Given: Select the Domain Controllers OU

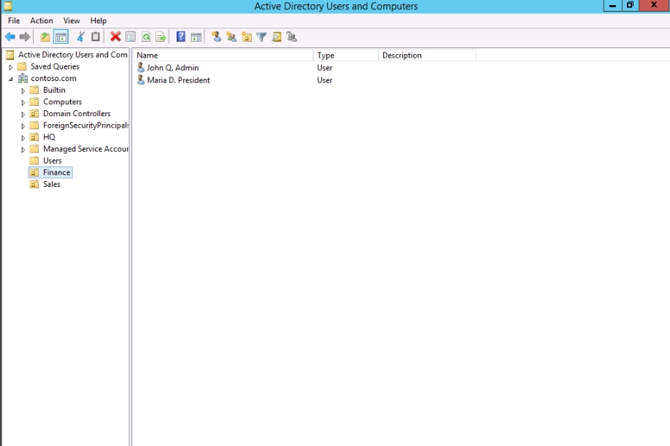Looking at the screenshot, I should 77,113.
